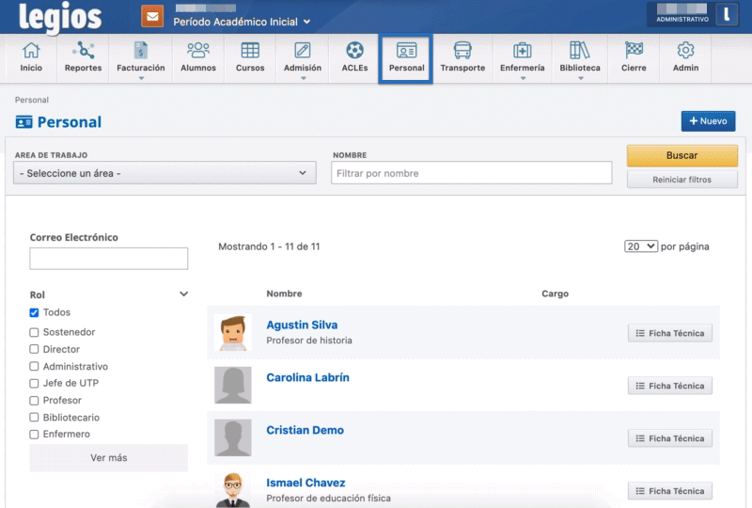Go to Inicio home icon
Image resolution: width=752 pixels, height=508 pixels.
click(x=31, y=56)
